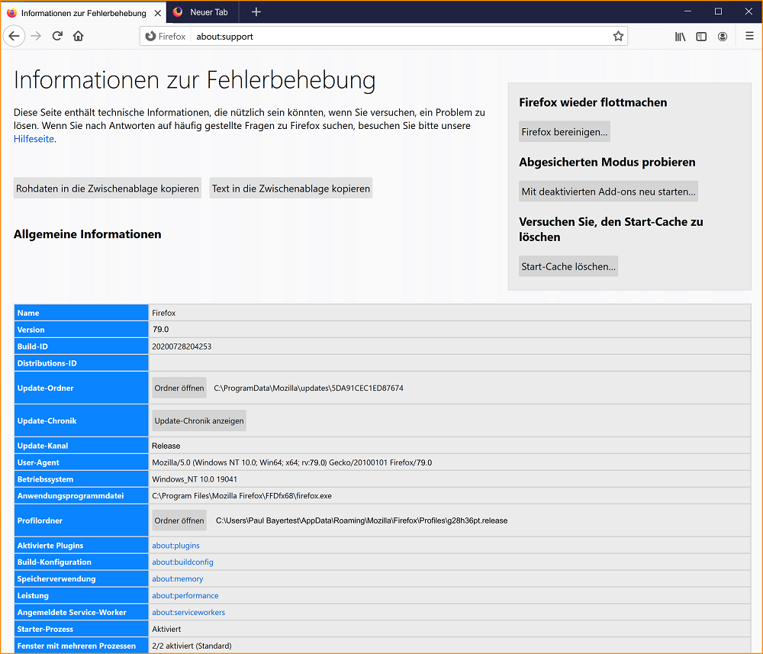This screenshot has width=763, height=654.
Task: Click the Start-Cache löschen button
Action: (568, 266)
